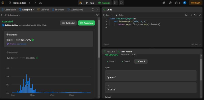This screenshot has height=100, width=204.
Task: Click the Ln 2, Col 34 status text
Action: click(196, 45)
